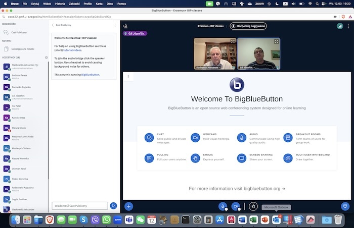Open Viber from the dock
The height and width of the screenshot is (228, 354).
(x=95, y=219)
